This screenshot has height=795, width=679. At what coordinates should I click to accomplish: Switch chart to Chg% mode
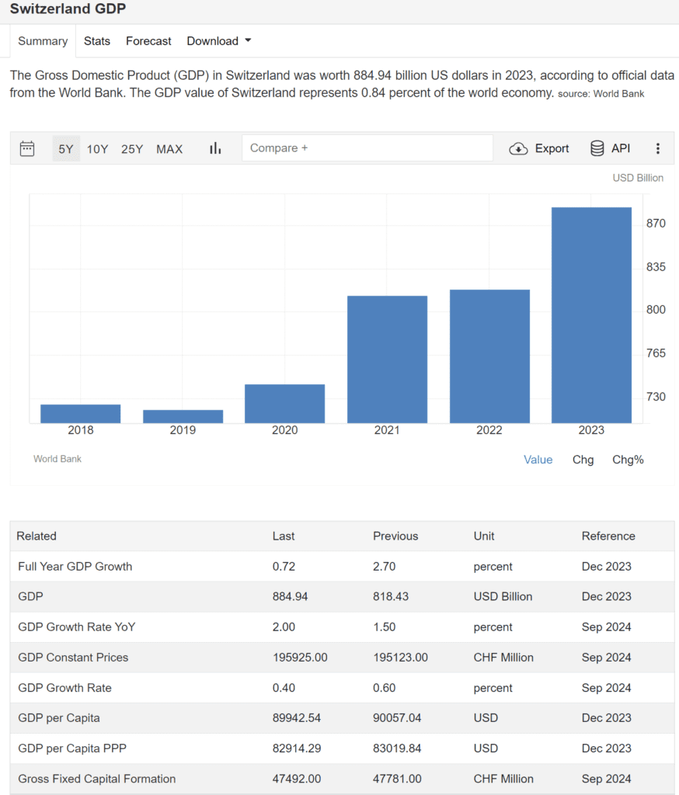coord(628,460)
